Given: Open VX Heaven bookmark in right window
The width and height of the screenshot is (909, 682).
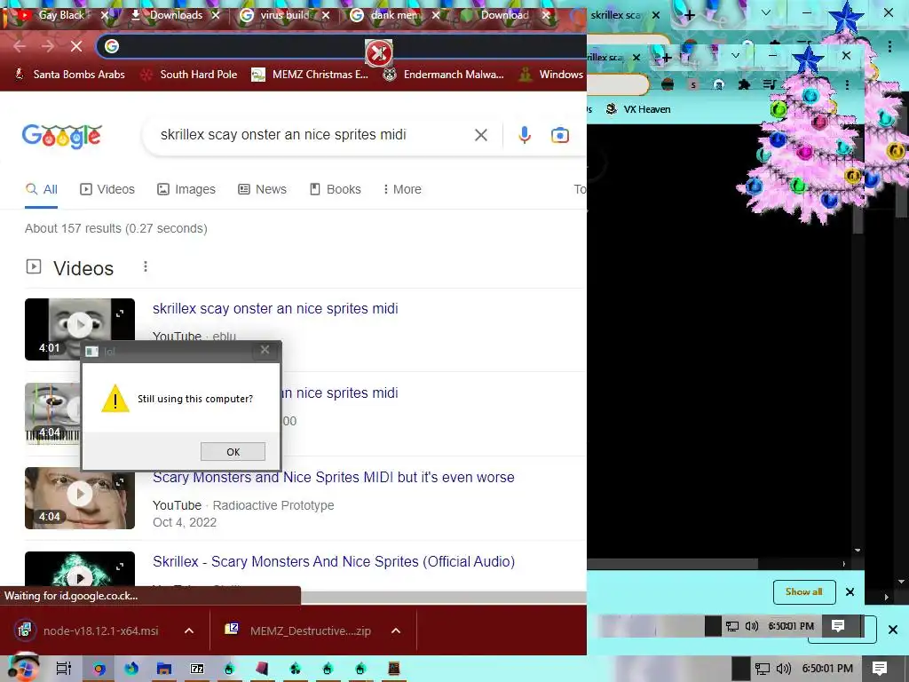Looking at the screenshot, I should pos(637,109).
